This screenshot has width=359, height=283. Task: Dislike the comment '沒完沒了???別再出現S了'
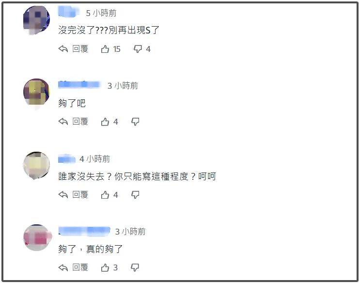click(x=138, y=49)
